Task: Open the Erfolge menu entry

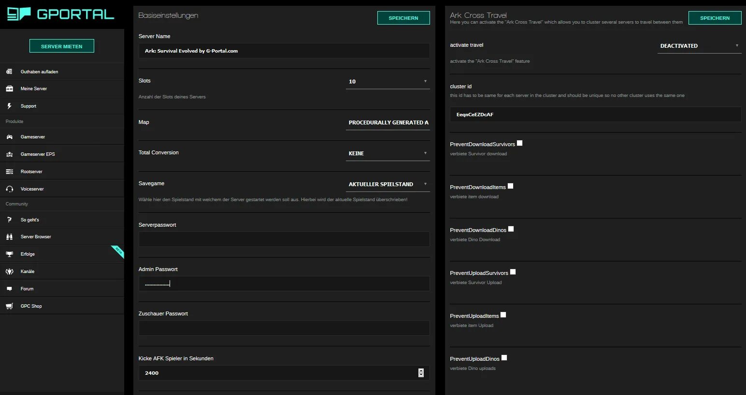Action: pos(62,254)
